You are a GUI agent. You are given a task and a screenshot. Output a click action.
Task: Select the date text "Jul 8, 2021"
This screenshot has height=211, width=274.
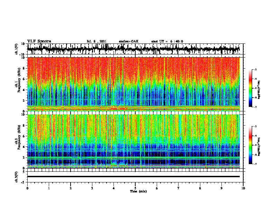pos(97,41)
